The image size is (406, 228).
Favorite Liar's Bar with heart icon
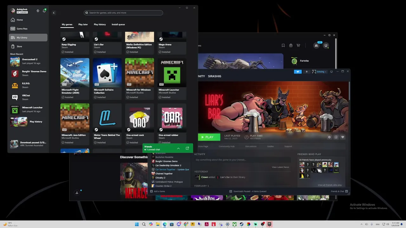pos(343,137)
